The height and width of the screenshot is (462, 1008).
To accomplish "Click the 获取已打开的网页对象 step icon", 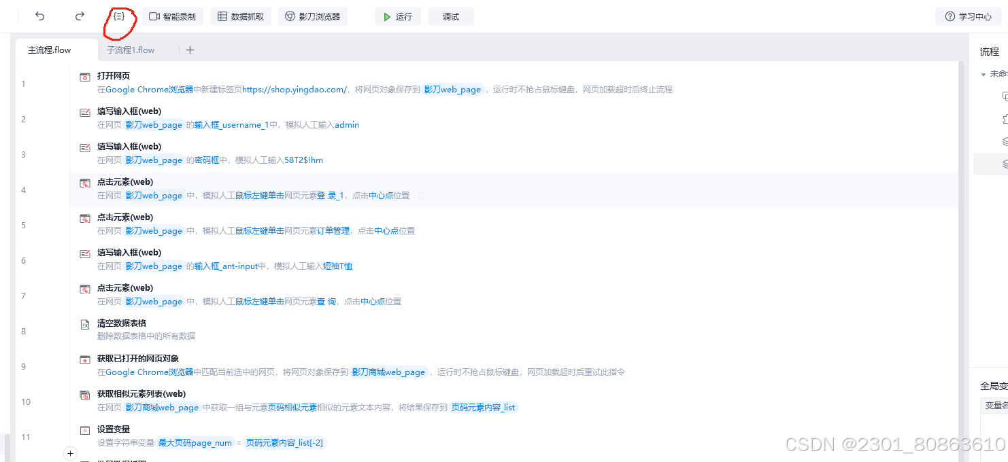I will [85, 359].
